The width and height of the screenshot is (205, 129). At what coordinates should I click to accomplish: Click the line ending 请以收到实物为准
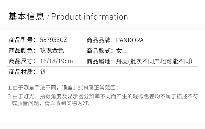[51, 103]
